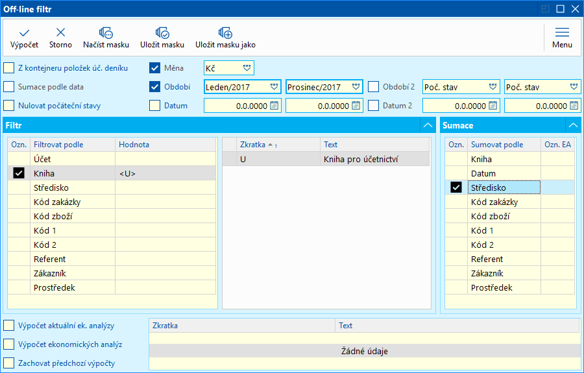The width and height of the screenshot is (584, 373).
Task: Open Prosinec/2017 period dropdown
Action: click(356, 87)
